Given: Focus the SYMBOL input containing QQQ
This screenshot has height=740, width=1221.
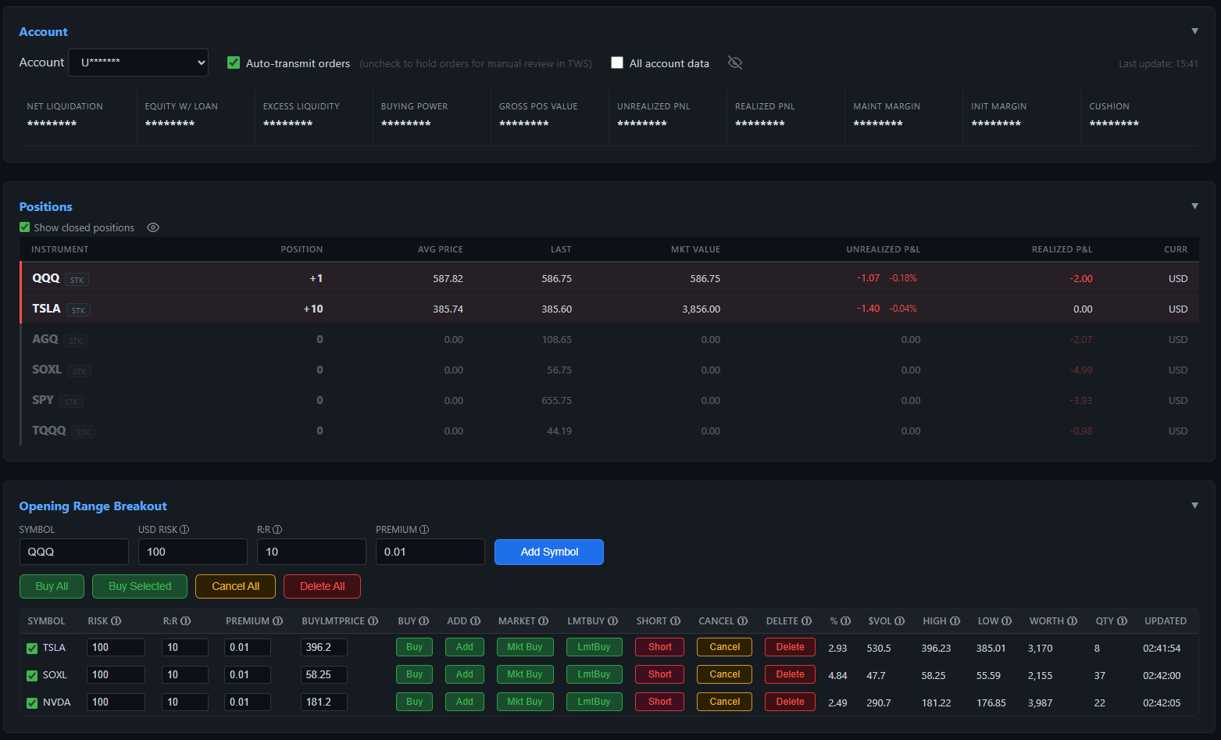Looking at the screenshot, I should click(73, 552).
